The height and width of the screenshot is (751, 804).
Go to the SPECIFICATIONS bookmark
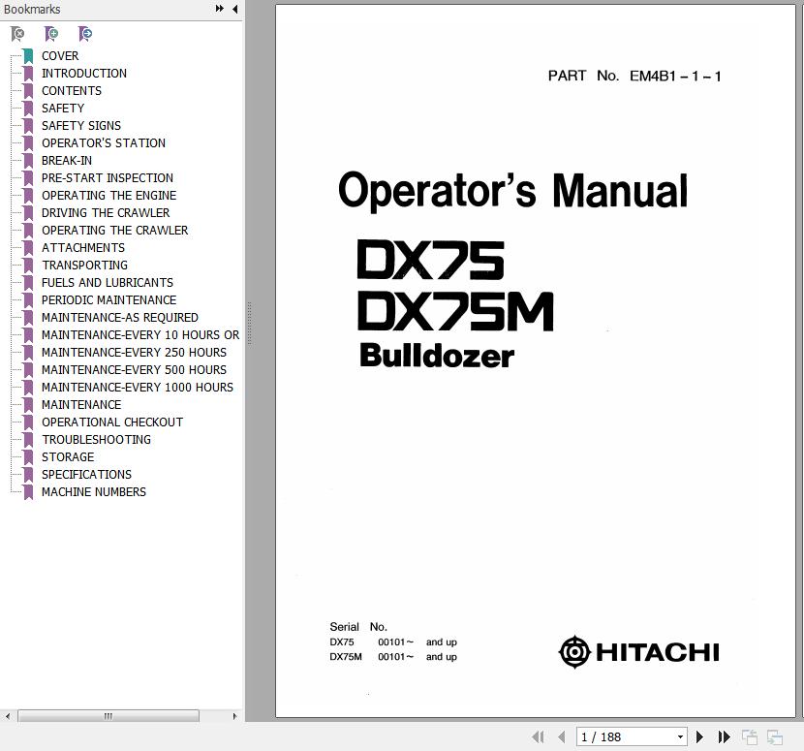(x=86, y=474)
